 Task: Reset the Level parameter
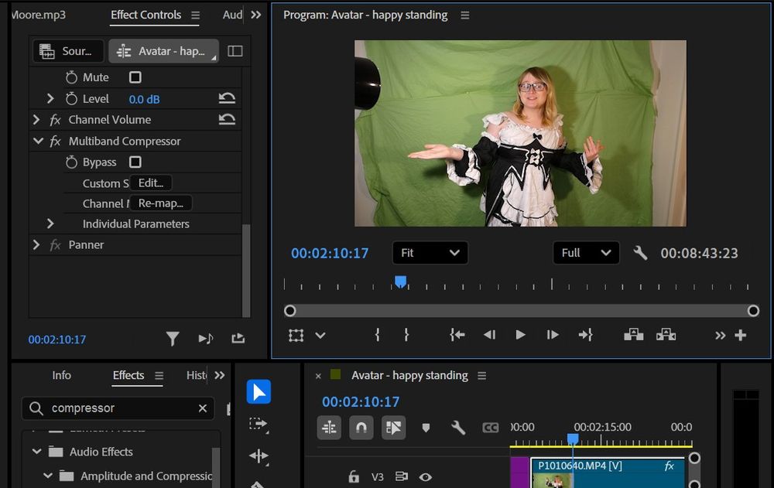[227, 99]
